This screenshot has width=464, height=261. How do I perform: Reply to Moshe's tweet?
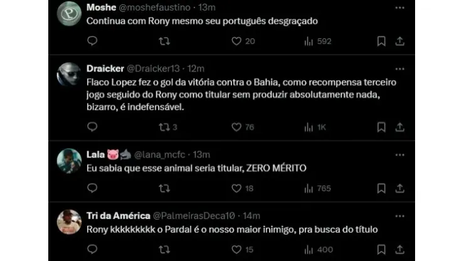92,41
